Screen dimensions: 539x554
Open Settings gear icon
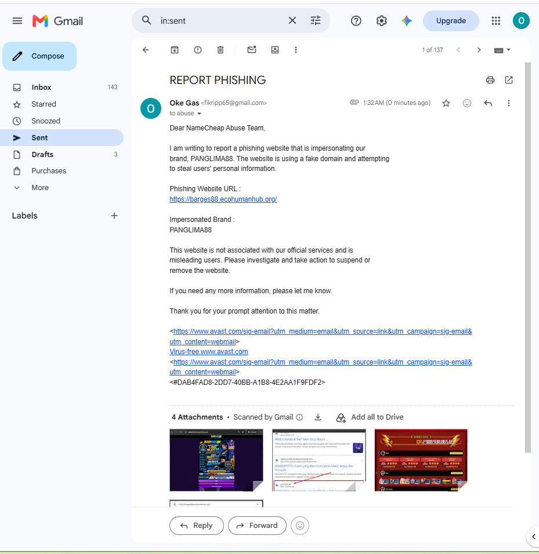(381, 21)
